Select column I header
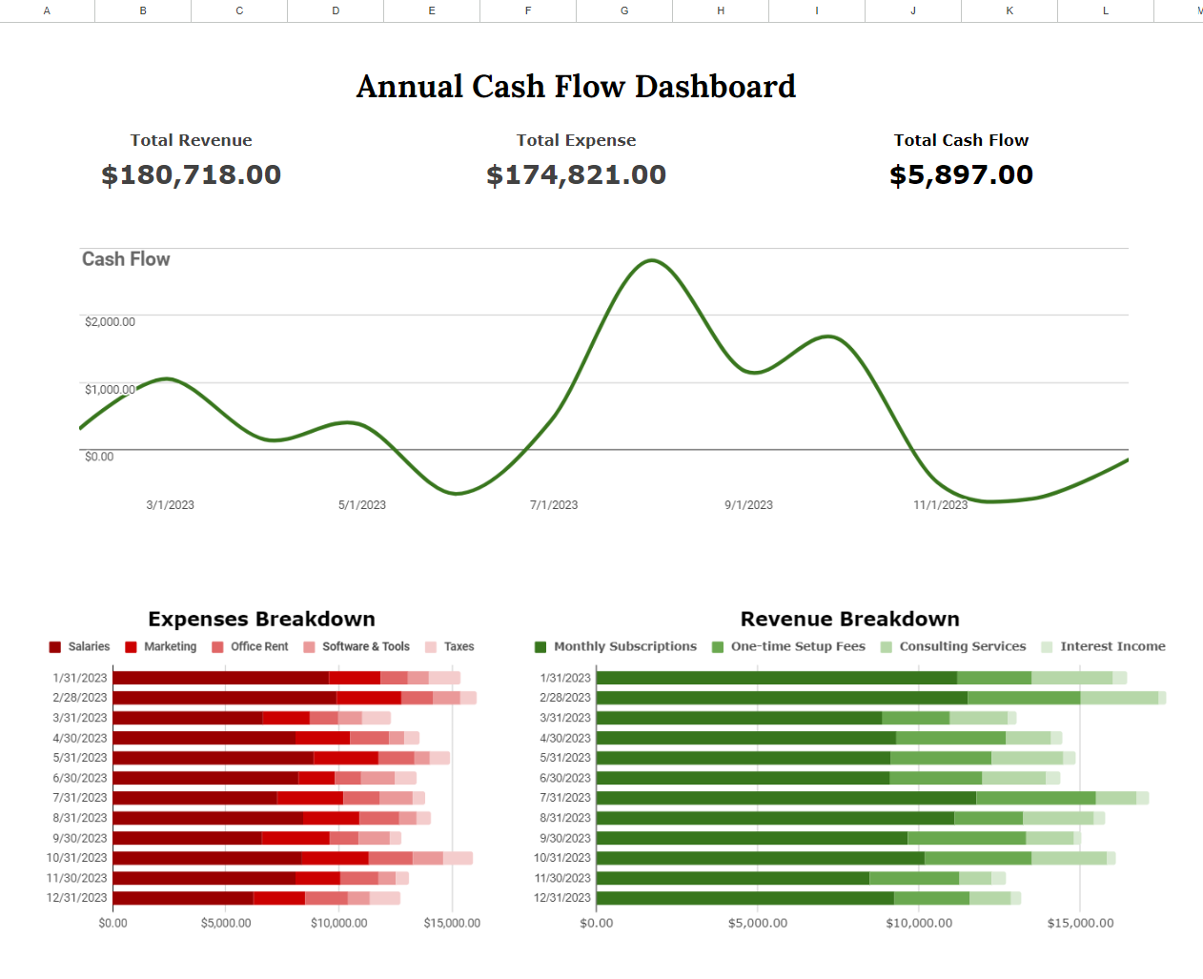The image size is (1203, 979). click(x=817, y=10)
